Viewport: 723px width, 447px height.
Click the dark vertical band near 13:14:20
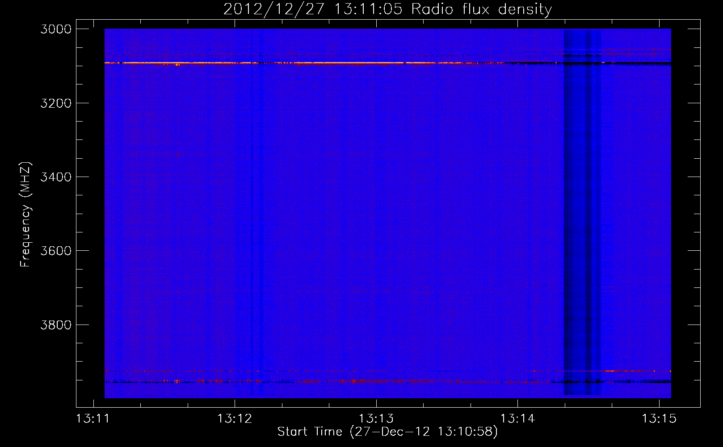point(582,213)
